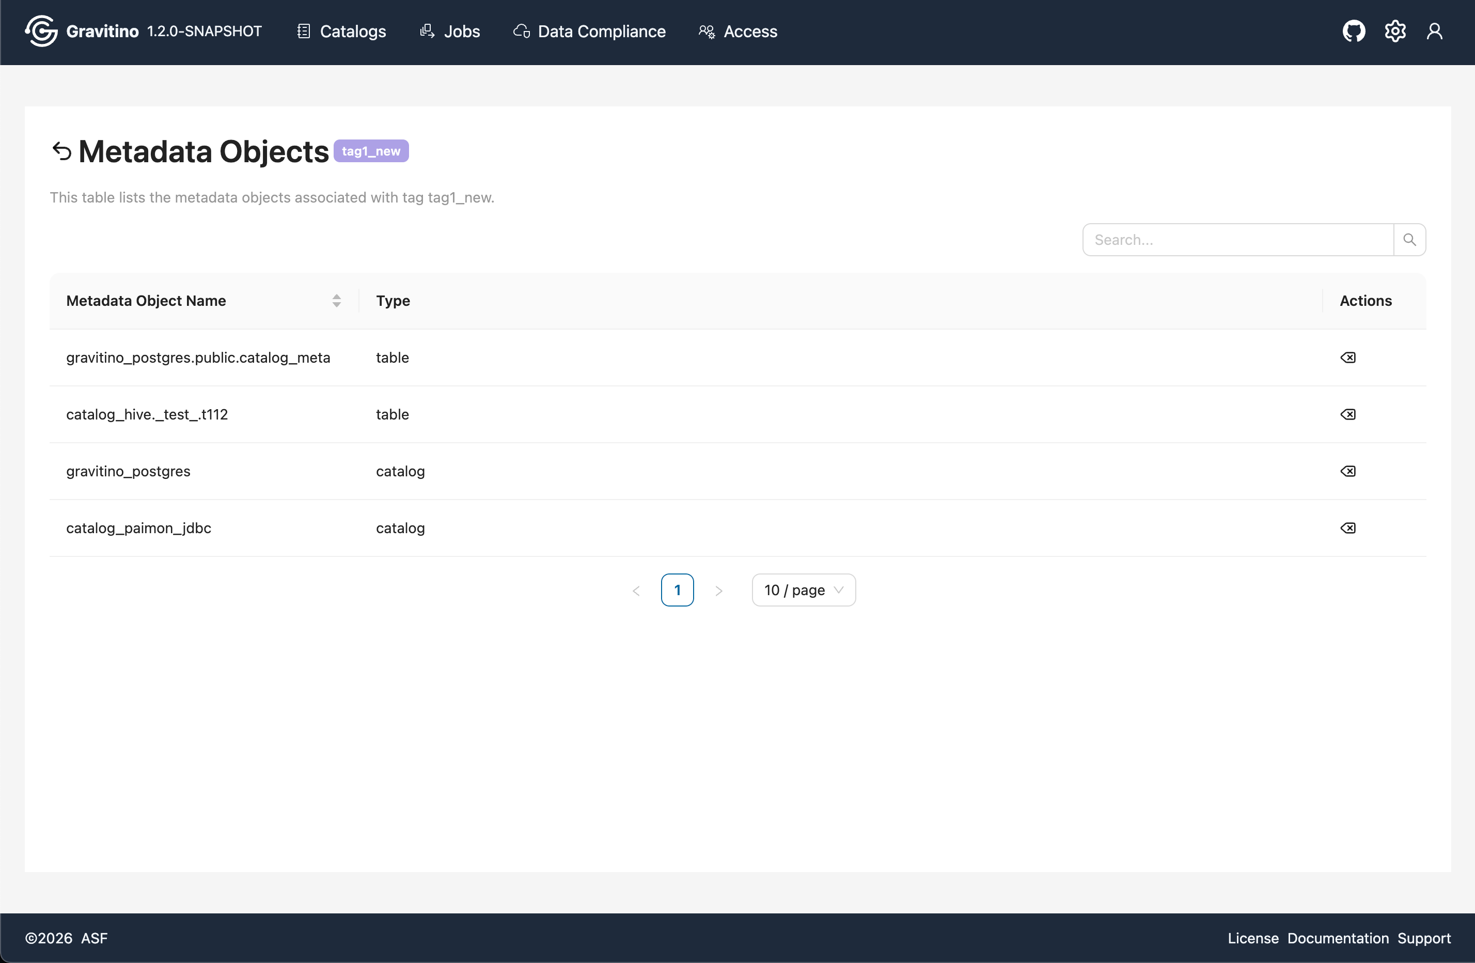
Task: Remove tag from catalog_hive._test_.t112 row
Action: click(x=1348, y=414)
